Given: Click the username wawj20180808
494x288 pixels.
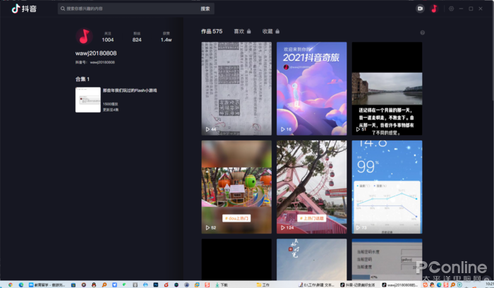Looking at the screenshot, I should click(96, 53).
